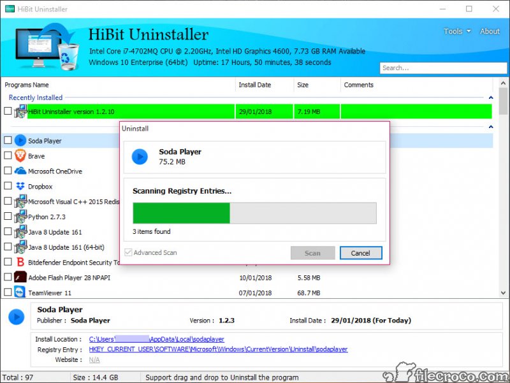
Task: Collapse the Recently Installed group
Action: (491, 98)
